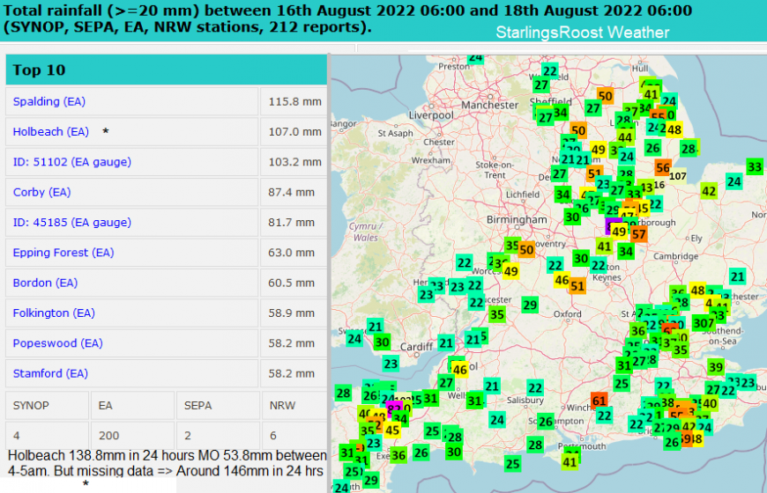Open the Holbeach (EA) station link
767x493 pixels.
51,132
